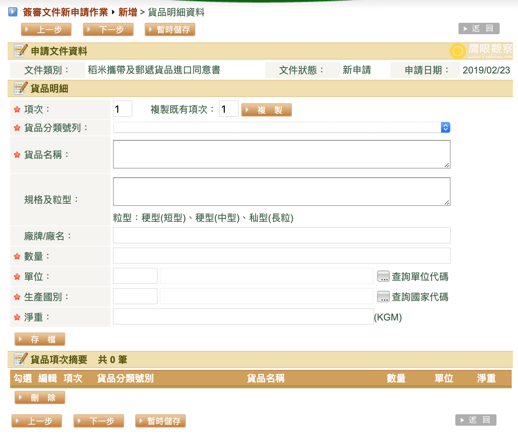
Task: Click the 複製 button
Action: tap(267, 110)
